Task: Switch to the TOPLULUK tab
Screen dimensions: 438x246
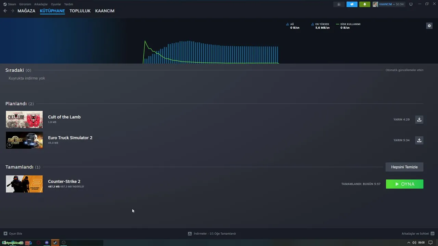Action: (80, 11)
